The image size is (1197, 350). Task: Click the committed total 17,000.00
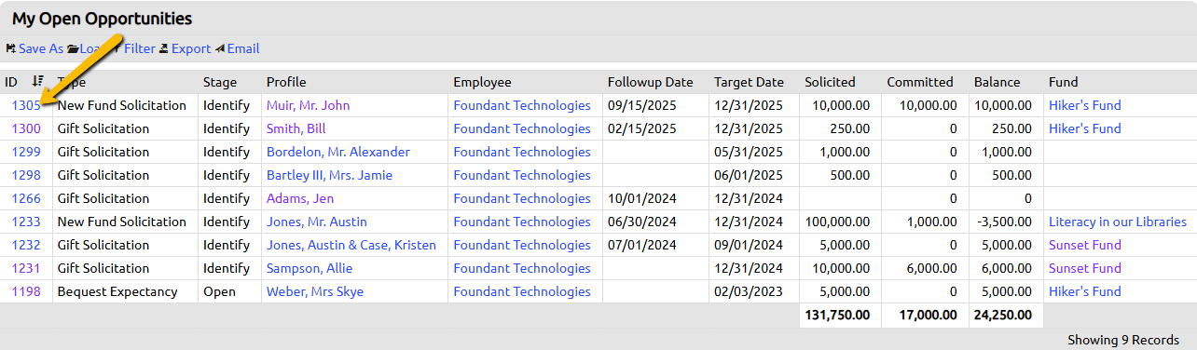tap(925, 315)
